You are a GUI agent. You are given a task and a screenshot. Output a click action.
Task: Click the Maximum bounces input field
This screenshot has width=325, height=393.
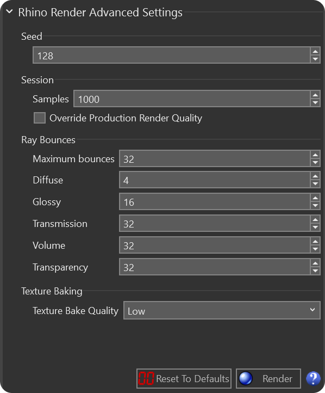pyautogui.click(x=215, y=158)
